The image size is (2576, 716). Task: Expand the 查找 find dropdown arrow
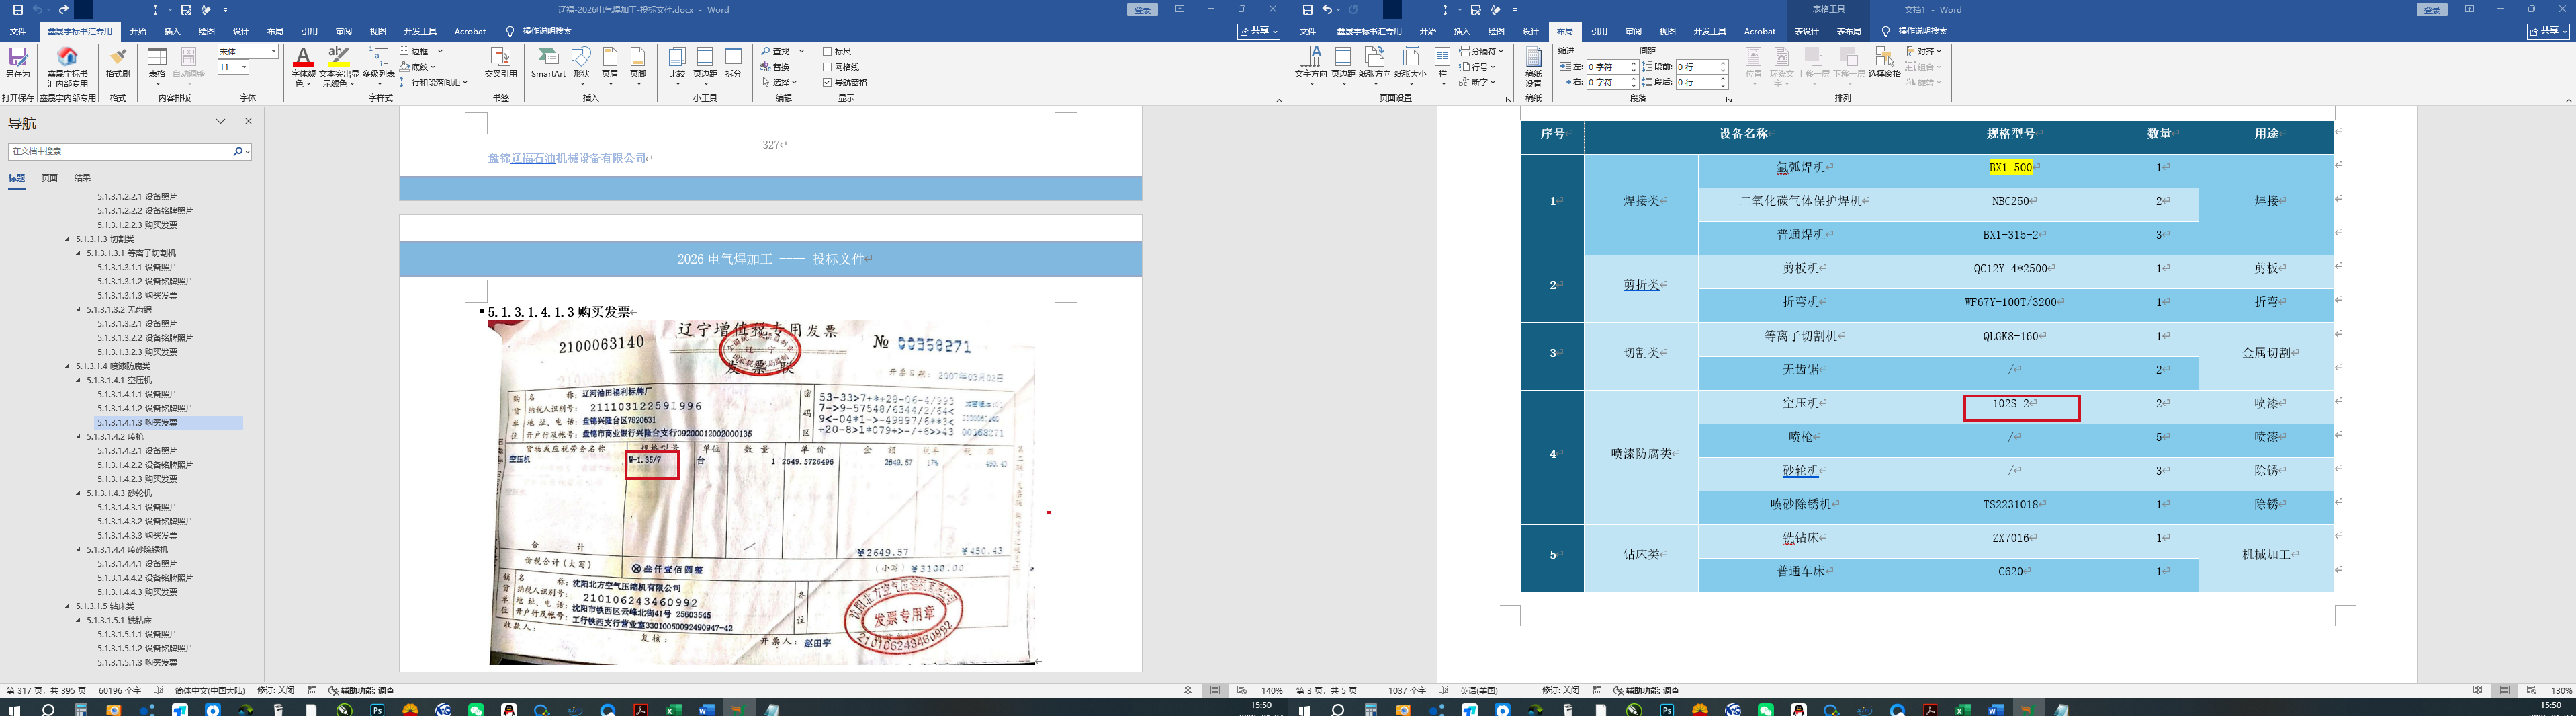pos(801,51)
